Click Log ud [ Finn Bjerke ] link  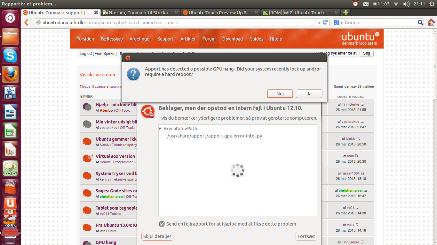point(98,53)
